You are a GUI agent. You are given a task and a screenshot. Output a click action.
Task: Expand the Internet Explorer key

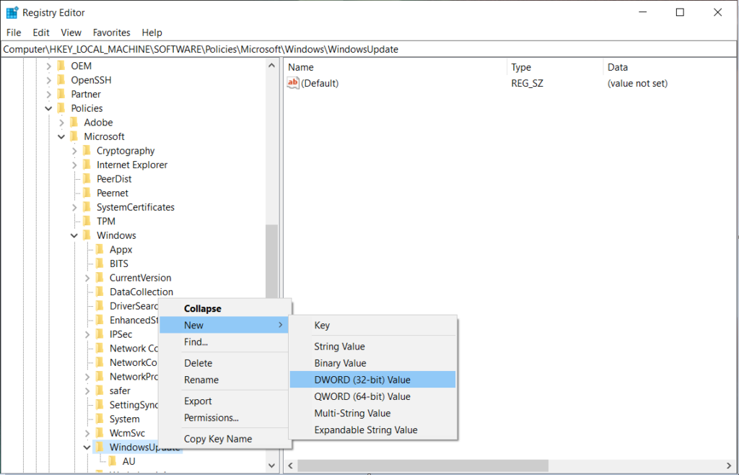[x=75, y=165]
